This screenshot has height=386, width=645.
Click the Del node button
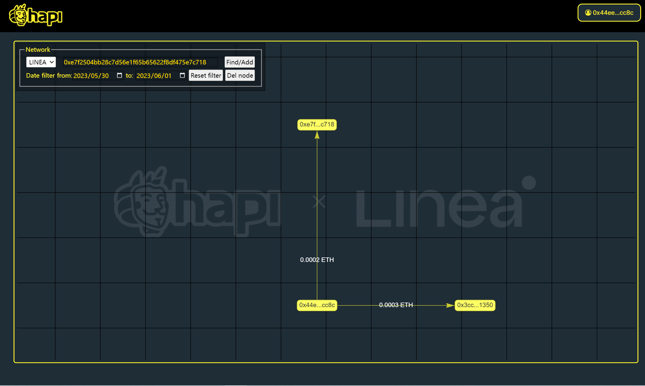240,75
